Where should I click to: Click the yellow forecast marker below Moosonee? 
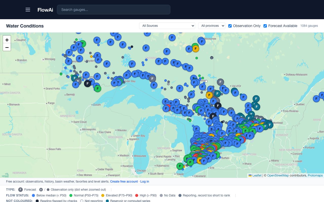pos(196,49)
